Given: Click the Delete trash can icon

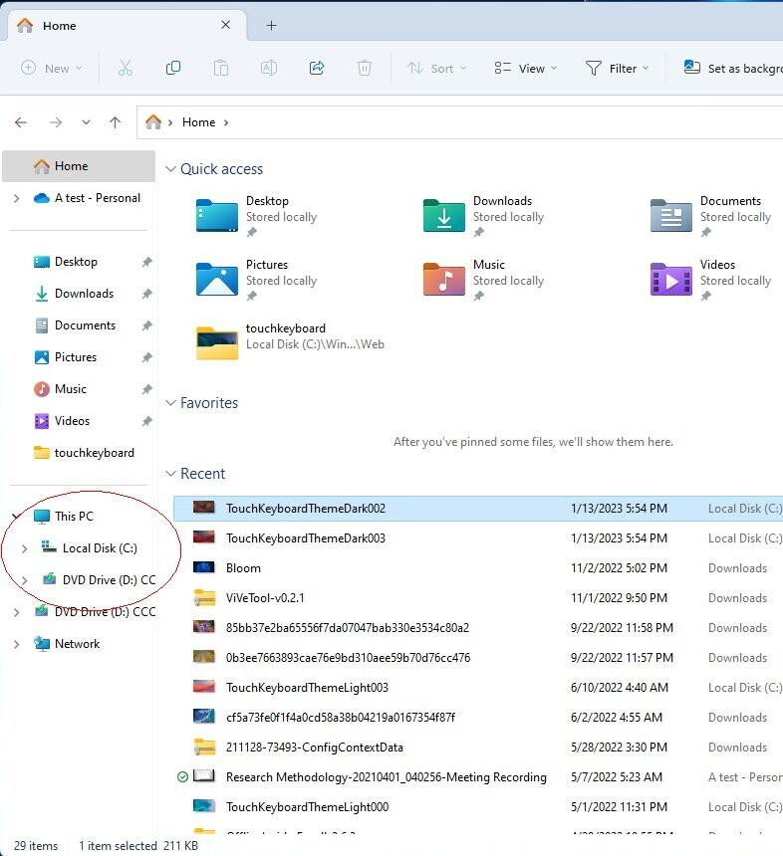Looking at the screenshot, I should tap(365, 68).
